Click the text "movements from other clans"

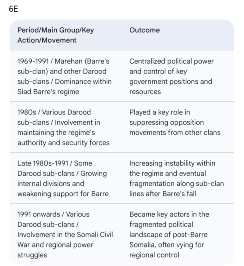(x=175, y=132)
